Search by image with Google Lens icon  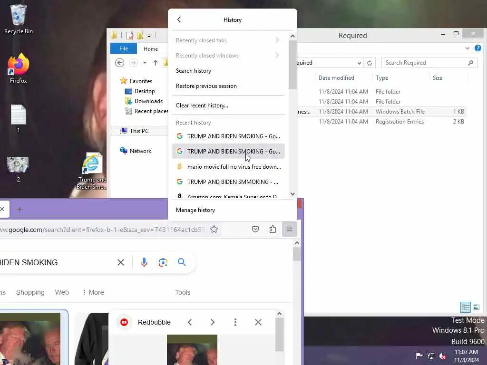163,262
